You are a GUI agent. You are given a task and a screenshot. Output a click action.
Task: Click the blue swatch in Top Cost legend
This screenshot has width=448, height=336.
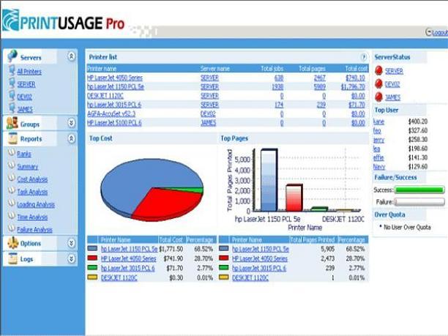(92, 248)
